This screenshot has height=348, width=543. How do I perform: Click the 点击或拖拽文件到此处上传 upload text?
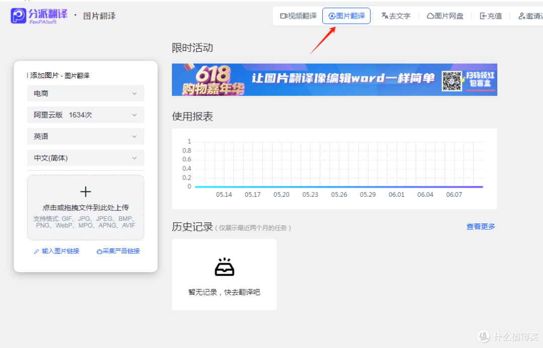coord(85,207)
